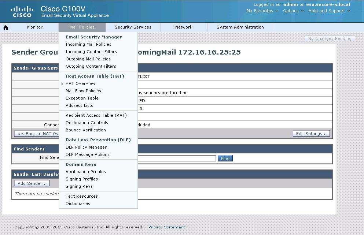Open DLP Policy Manager
The image size is (364, 235).
86,147
